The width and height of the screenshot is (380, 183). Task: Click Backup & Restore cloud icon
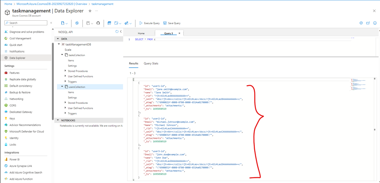[x=6, y=92]
